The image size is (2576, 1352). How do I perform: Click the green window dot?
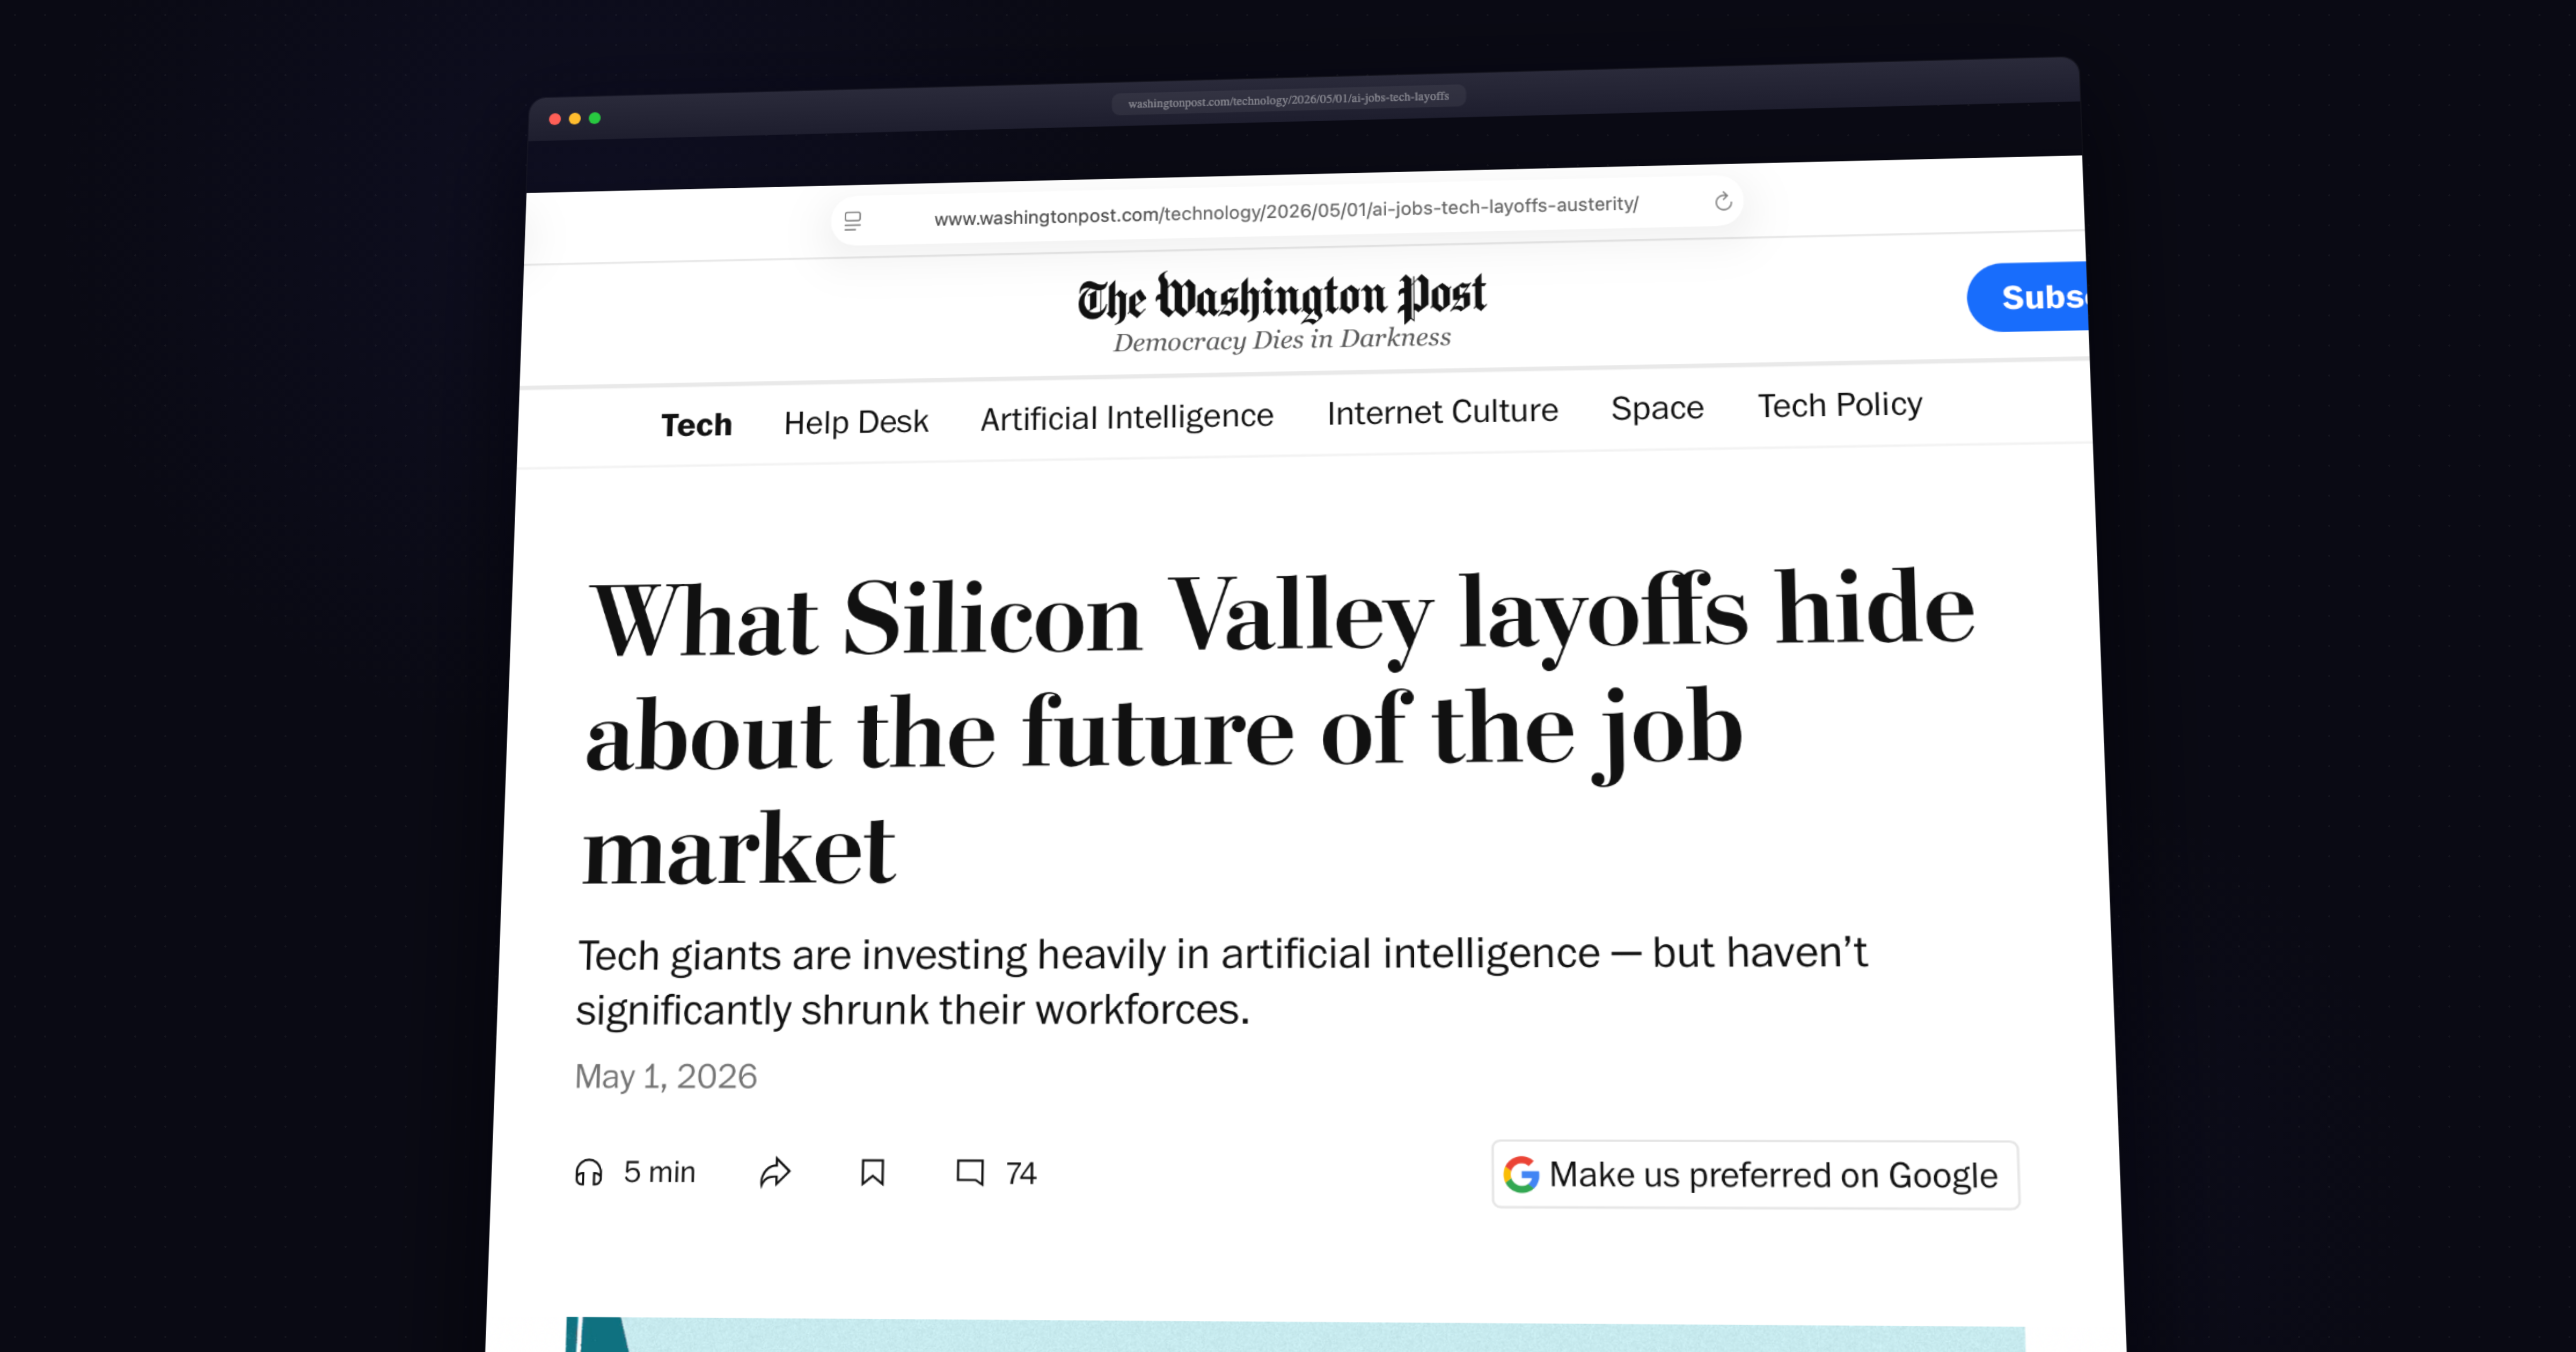pyautogui.click(x=595, y=118)
